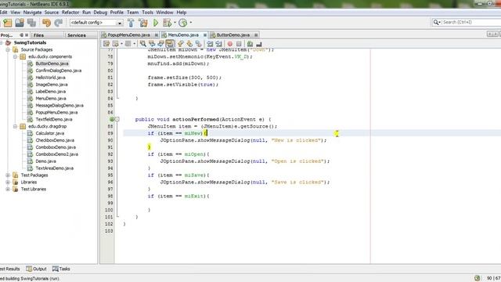The height and width of the screenshot is (282, 501).
Task: Expand the Test Libraries node
Action: click(x=8, y=190)
